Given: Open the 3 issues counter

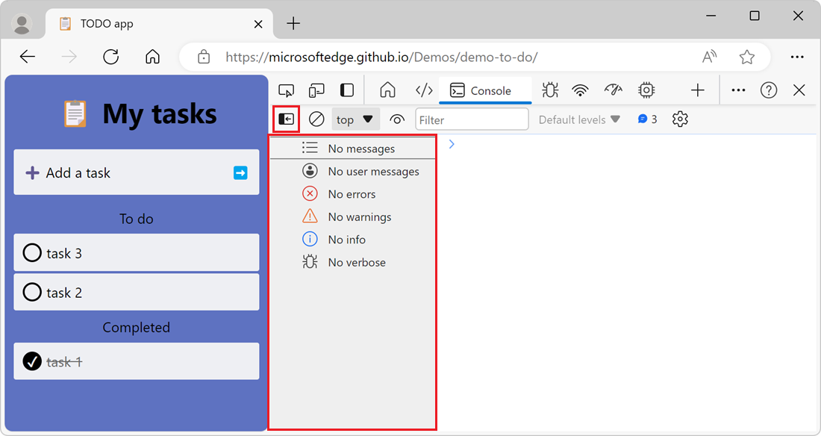Looking at the screenshot, I should (x=643, y=119).
